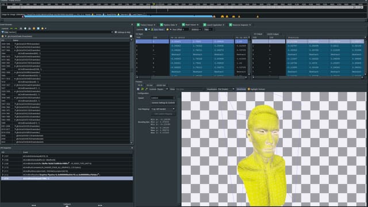Open the event filter history dropdown arrow
368x207 pixels.
[112, 32]
